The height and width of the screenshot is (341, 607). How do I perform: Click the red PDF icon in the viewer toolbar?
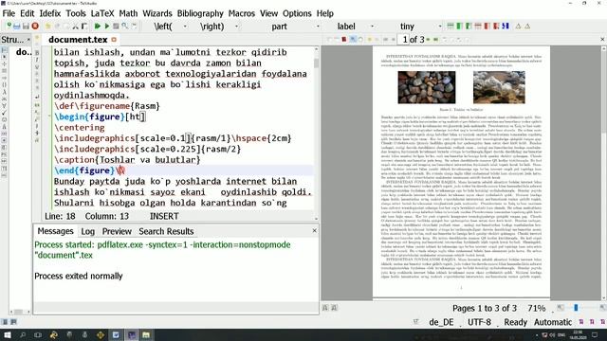343,40
